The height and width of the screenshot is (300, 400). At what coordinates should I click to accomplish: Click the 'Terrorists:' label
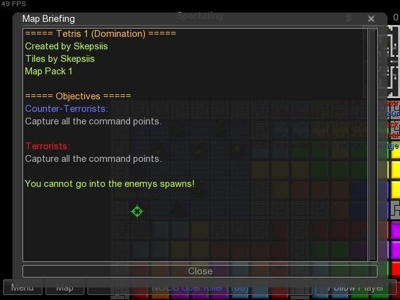47,146
